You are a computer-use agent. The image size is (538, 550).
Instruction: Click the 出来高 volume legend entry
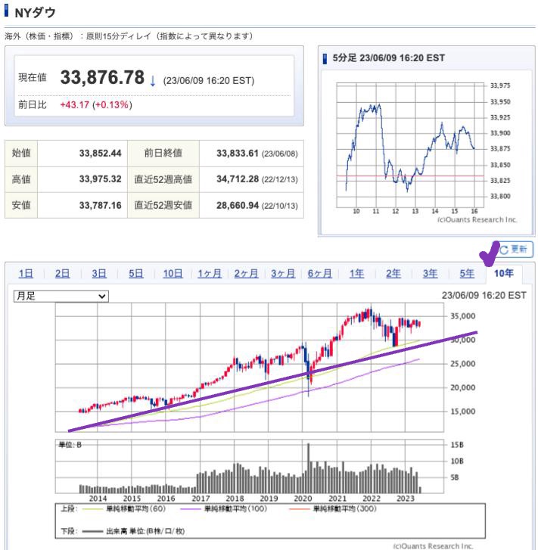point(133,531)
